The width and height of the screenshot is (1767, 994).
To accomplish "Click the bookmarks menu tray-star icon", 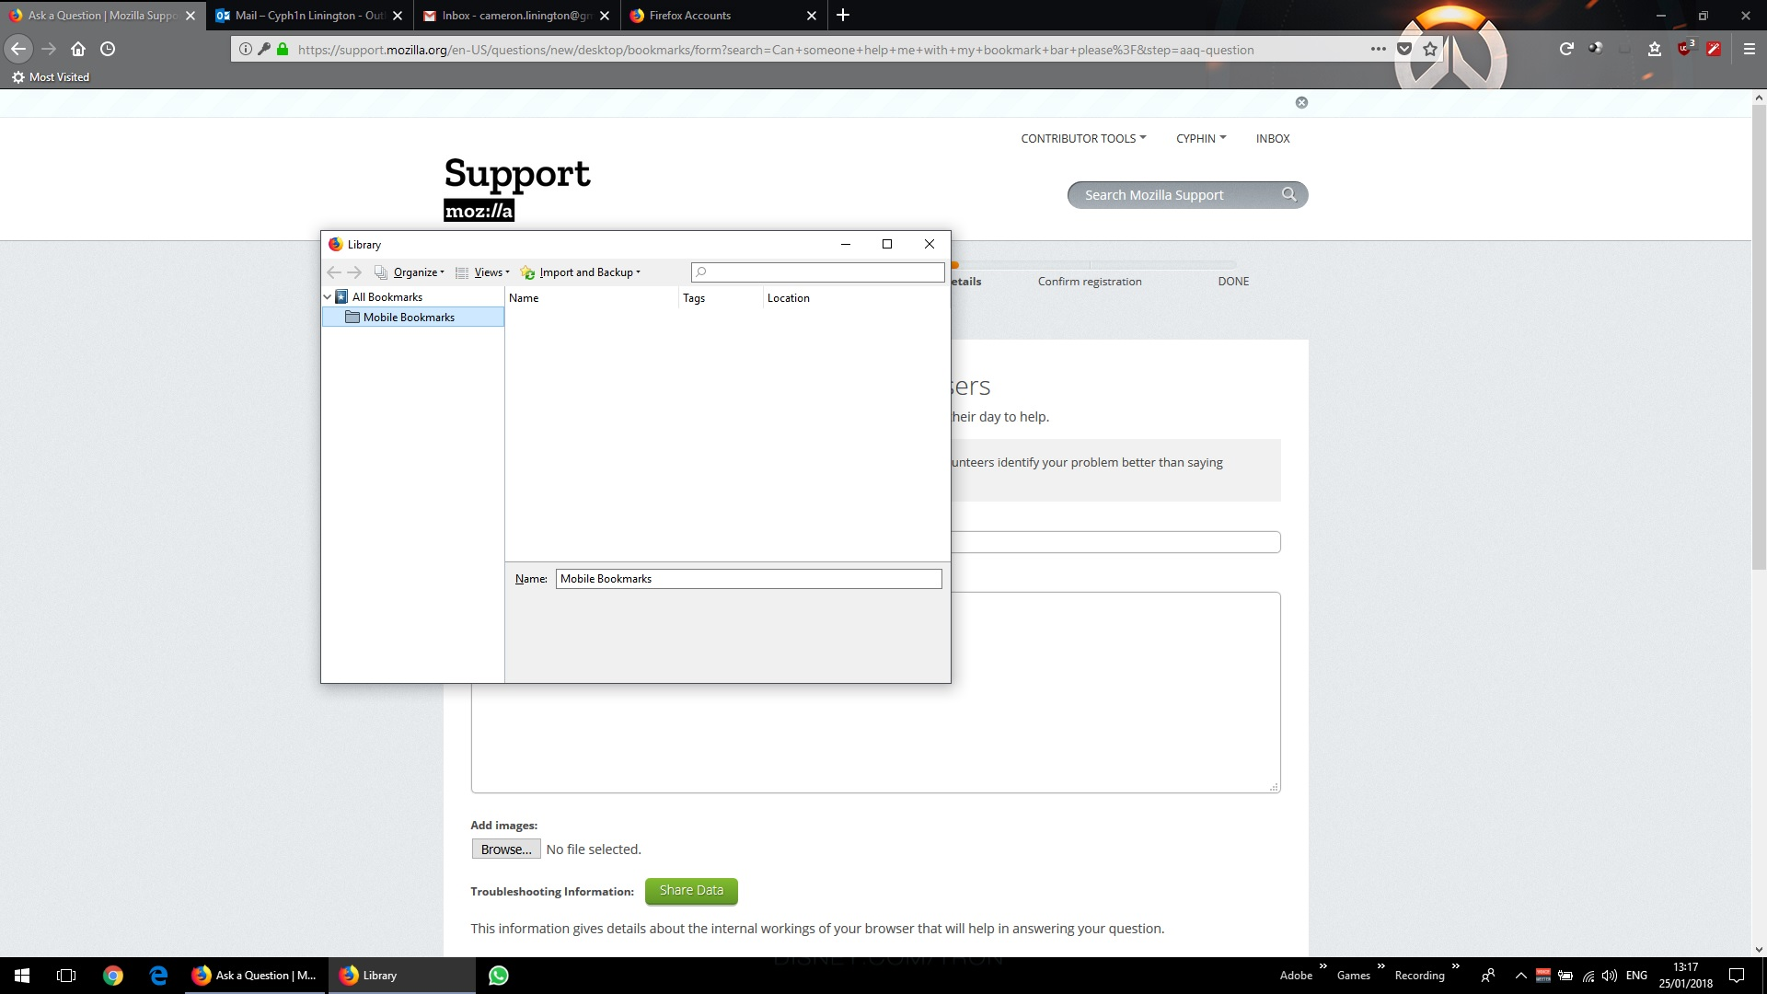I will coord(1655,50).
